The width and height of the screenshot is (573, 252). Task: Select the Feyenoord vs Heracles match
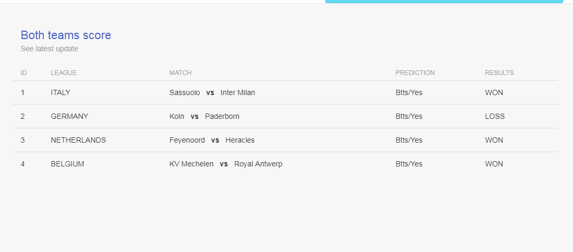[212, 140]
